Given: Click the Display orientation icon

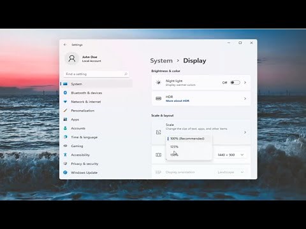Looking at the screenshot, I should pos(158,172).
